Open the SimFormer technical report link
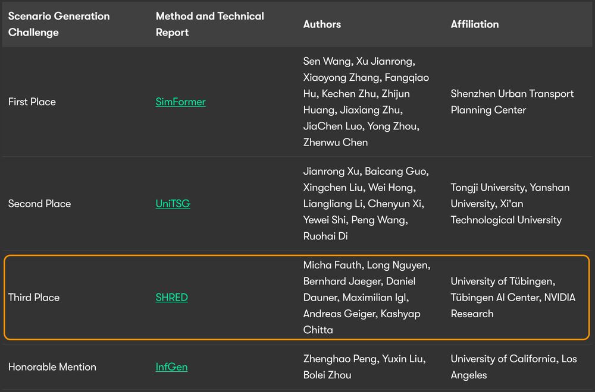This screenshot has height=392, width=595. click(180, 102)
